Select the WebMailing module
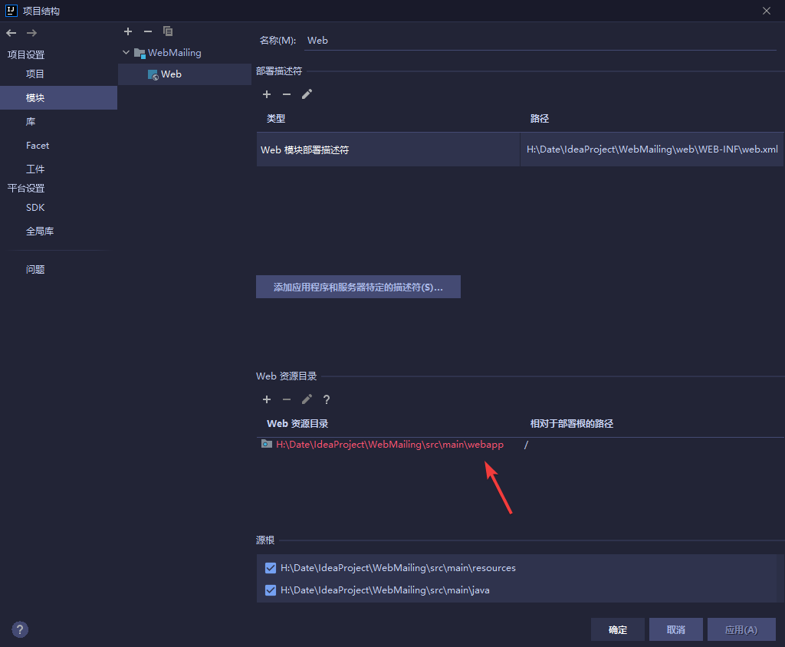 pyautogui.click(x=174, y=53)
